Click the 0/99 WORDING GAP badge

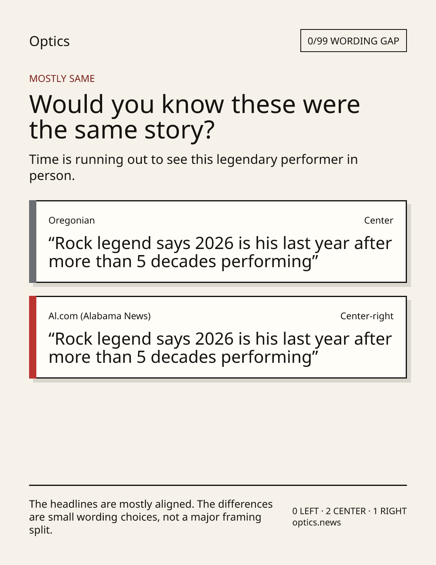[353, 41]
